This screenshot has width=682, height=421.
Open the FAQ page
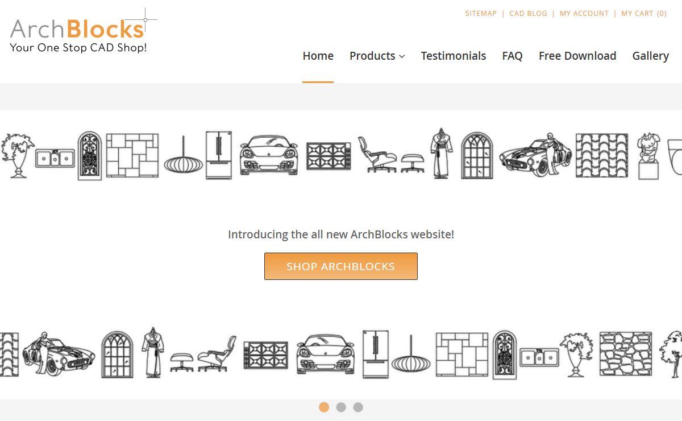point(512,56)
